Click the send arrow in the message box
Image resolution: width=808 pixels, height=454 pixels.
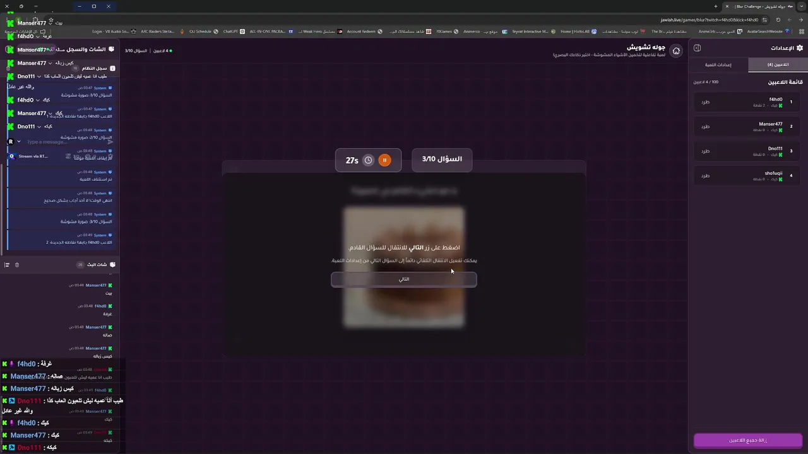[110, 142]
